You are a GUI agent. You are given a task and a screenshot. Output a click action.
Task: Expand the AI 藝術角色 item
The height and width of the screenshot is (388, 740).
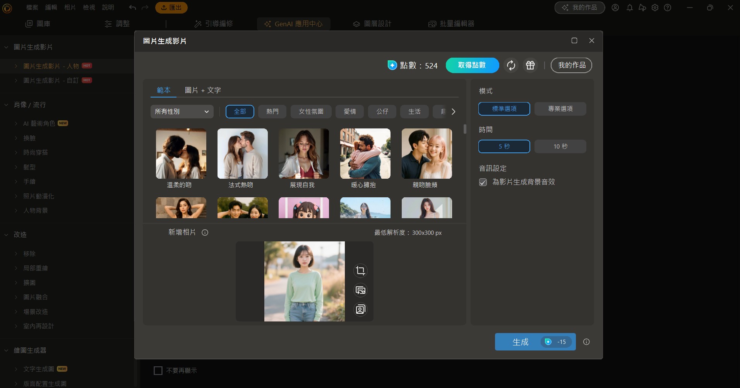click(x=16, y=123)
